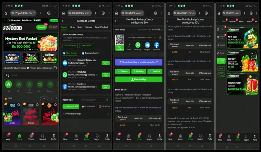This screenshot has width=261, height=152.
Task: Show next Hot games with right arrow
Action: point(56,99)
